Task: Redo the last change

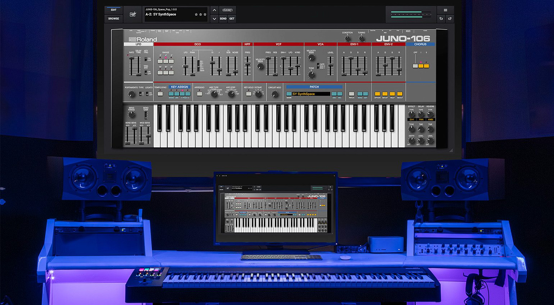Action: 450,18
